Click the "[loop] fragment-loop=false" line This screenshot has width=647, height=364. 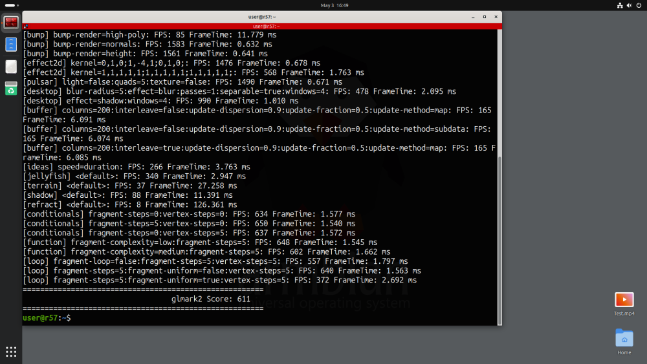coord(215,261)
